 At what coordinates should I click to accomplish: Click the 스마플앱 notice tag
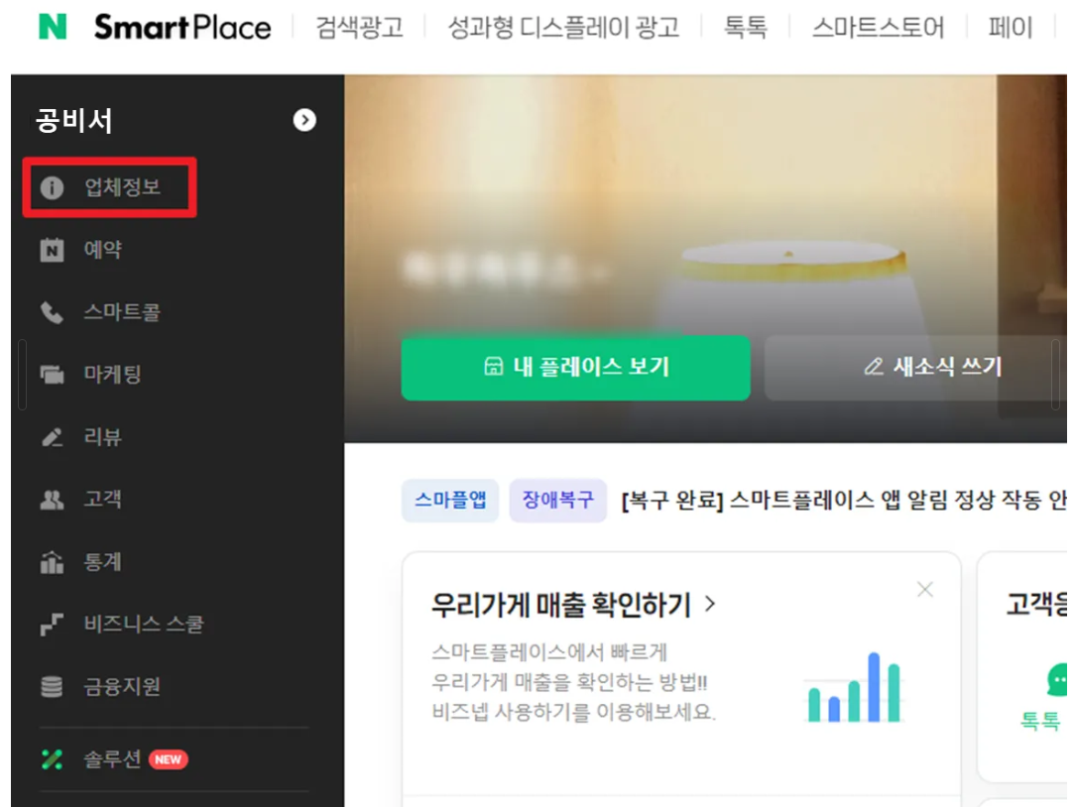[x=450, y=500]
